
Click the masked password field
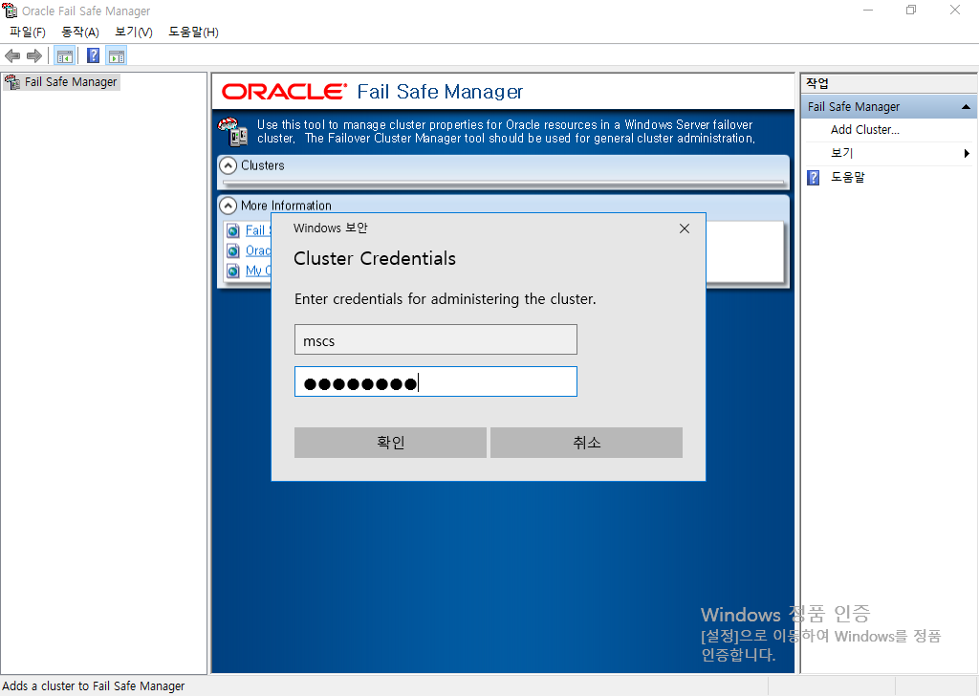[436, 381]
